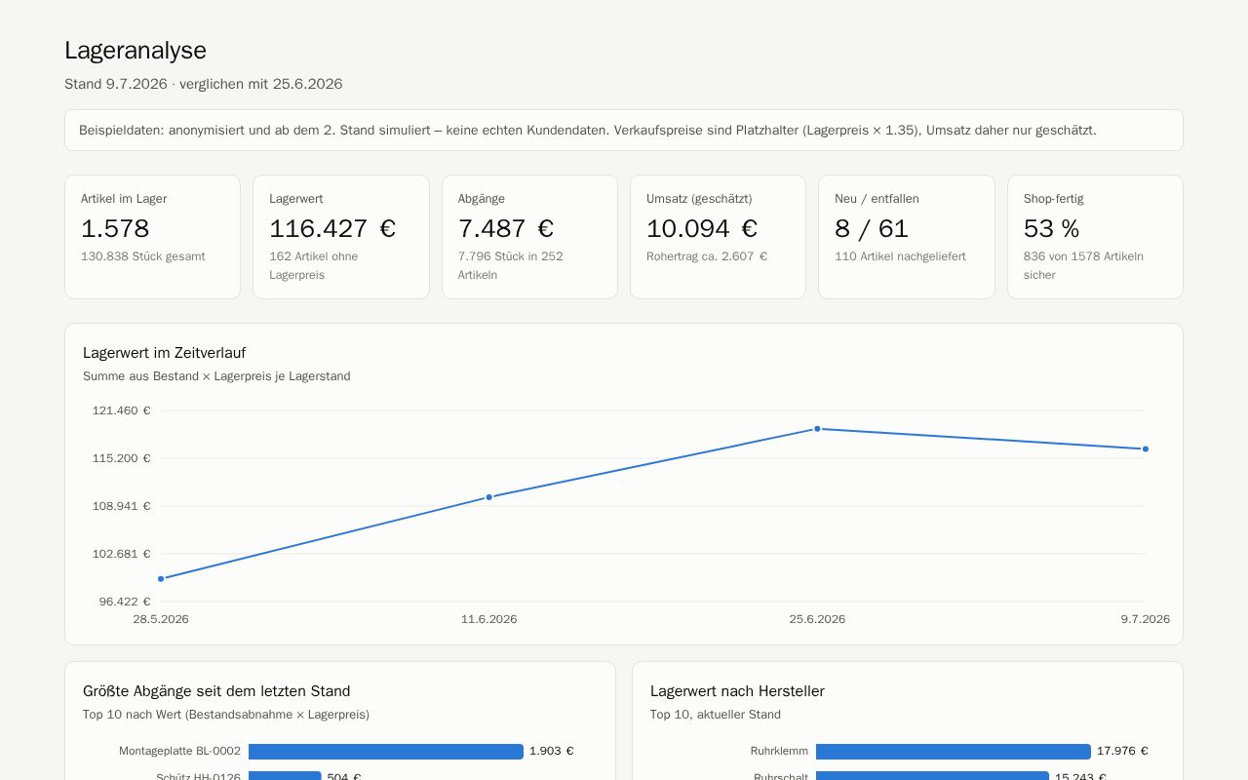Click the 116.427 € value
This screenshot has height=780, width=1248.
tap(332, 229)
